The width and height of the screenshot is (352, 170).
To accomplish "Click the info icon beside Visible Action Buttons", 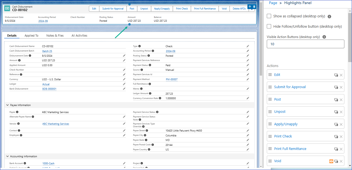I will click(x=324, y=37).
